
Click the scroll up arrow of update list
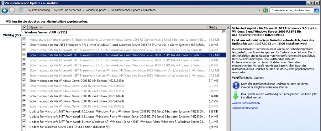pyautogui.click(x=228, y=27)
